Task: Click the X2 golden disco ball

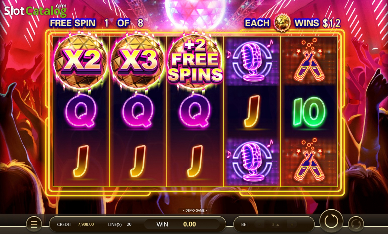Action: point(81,61)
